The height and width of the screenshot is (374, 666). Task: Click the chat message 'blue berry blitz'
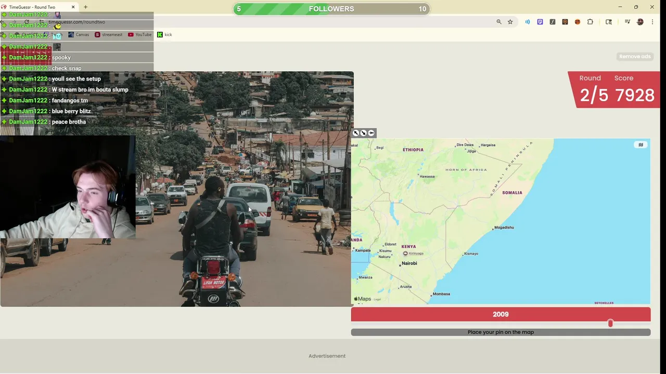71,111
